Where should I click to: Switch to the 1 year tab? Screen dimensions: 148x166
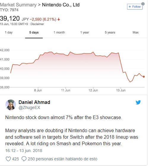85,32
